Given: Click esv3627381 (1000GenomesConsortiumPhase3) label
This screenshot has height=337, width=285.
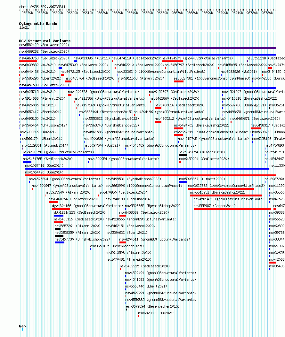Looking at the screenshot, I should tap(212, 79).
